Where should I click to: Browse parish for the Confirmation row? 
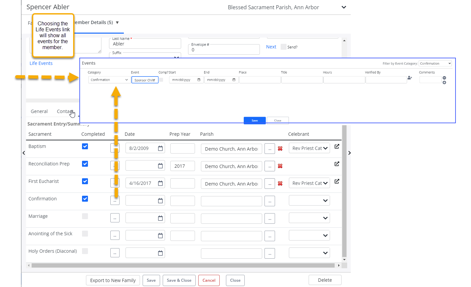(270, 201)
